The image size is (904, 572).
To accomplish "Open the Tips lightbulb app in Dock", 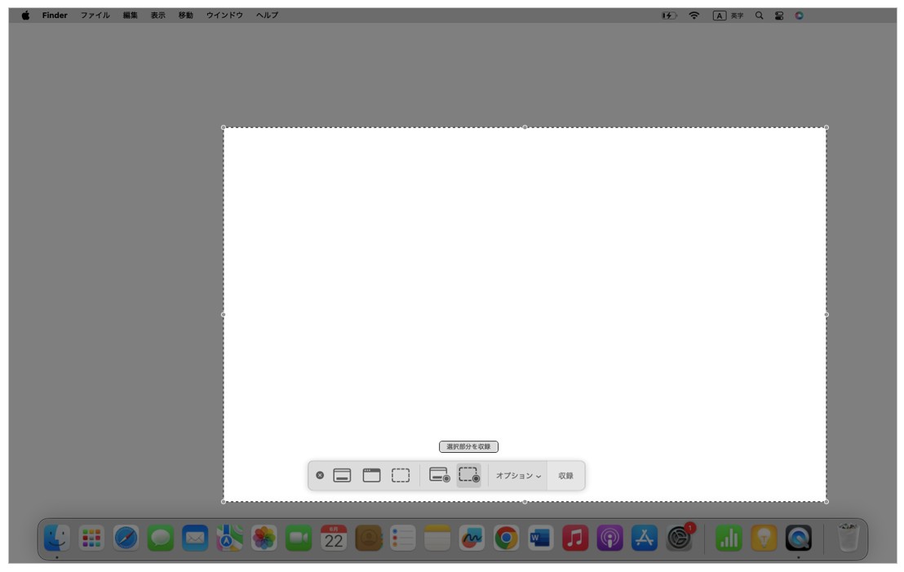I will point(764,539).
